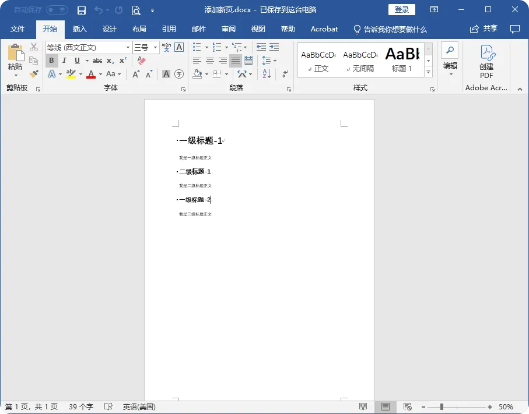Toggle the AutoSave switch
529x414 pixels.
[57, 10]
